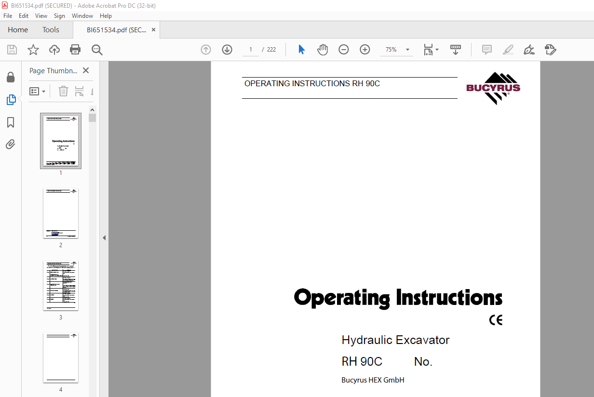Click the 'Page Thumbn...' panel title
Image resolution: width=594 pixels, height=397 pixels.
(53, 70)
